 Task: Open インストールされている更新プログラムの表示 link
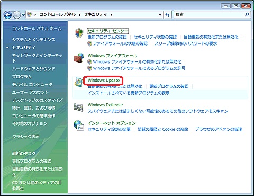(x=129, y=93)
